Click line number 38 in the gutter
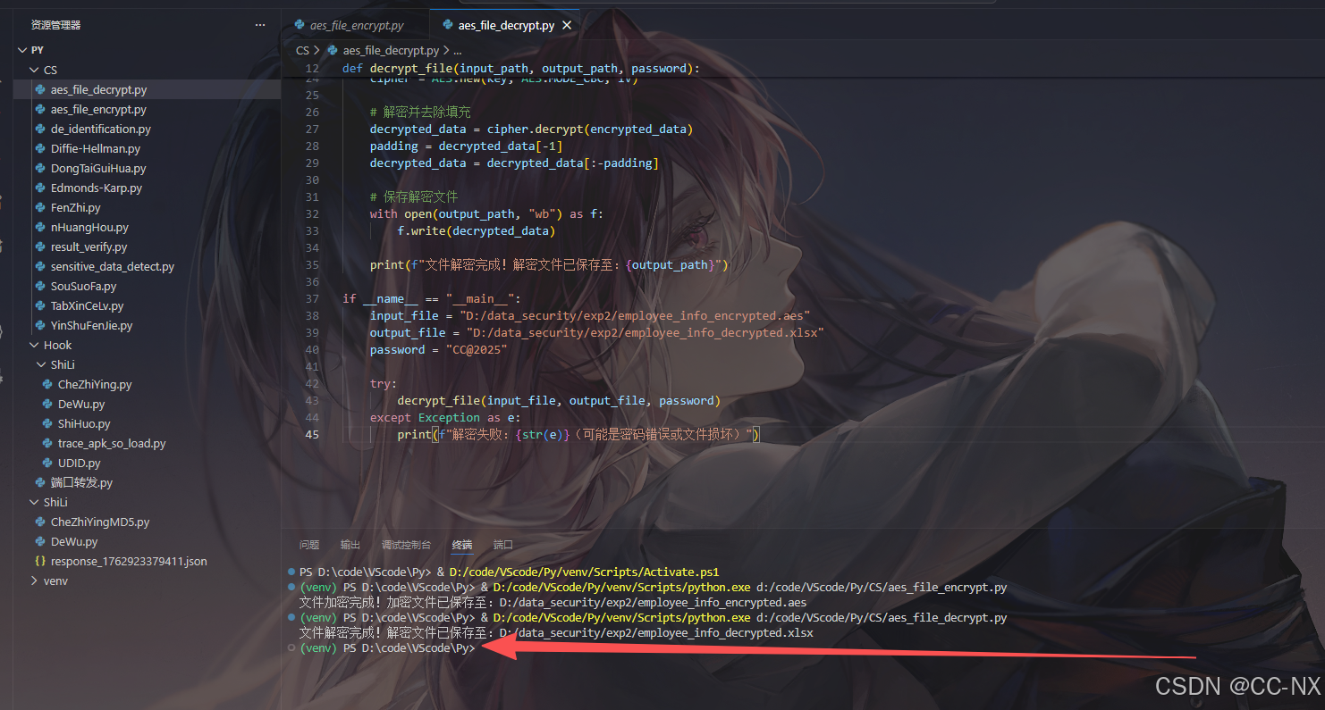Image resolution: width=1325 pixels, height=710 pixels. [312, 315]
